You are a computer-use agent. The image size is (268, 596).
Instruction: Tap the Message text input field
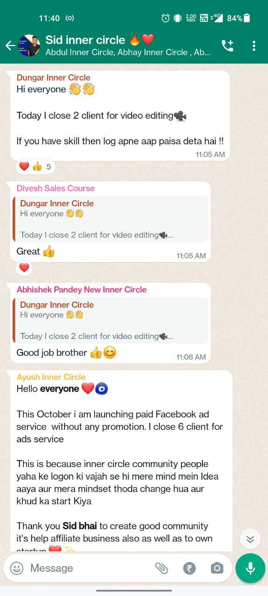pyautogui.click(x=88, y=568)
